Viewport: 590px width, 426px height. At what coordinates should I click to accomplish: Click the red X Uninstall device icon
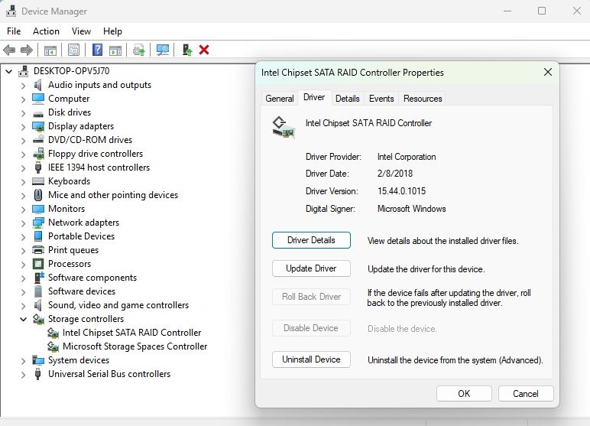204,50
